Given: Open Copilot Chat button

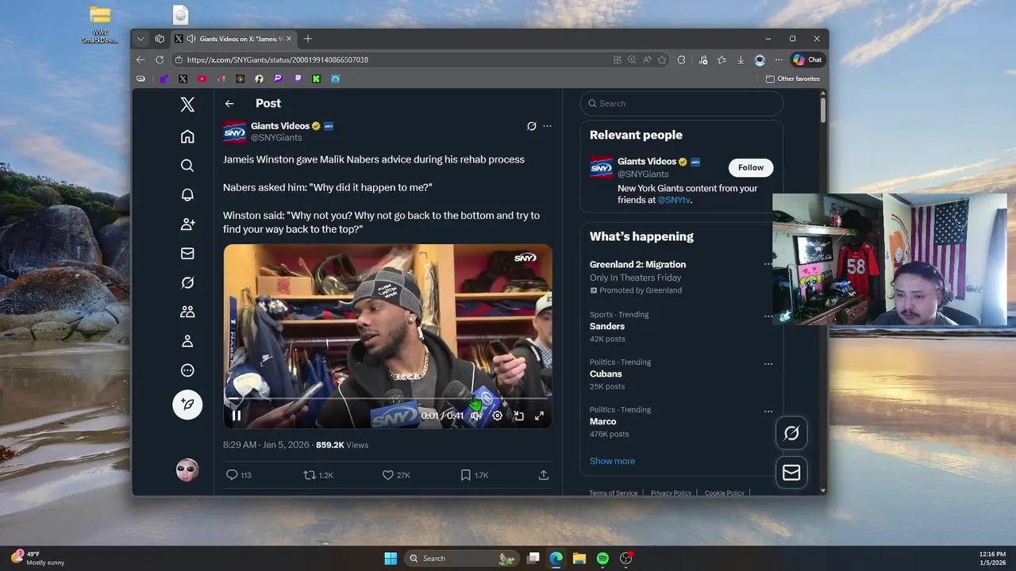Looking at the screenshot, I should click(807, 59).
